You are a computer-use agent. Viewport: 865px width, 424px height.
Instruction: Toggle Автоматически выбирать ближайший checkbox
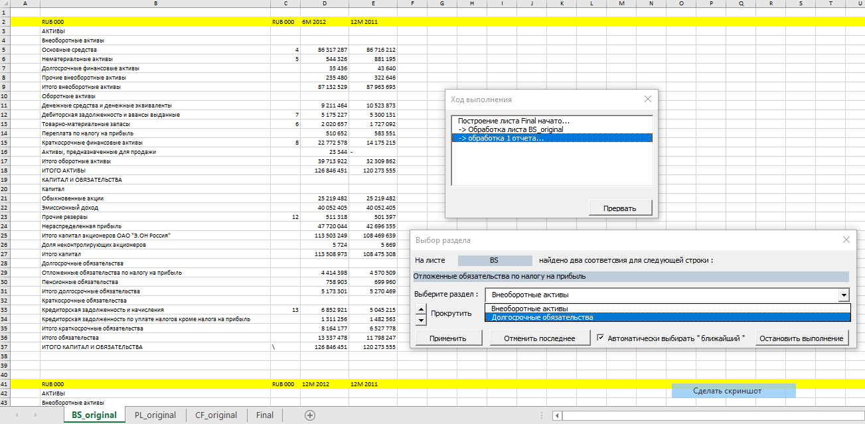(x=601, y=338)
